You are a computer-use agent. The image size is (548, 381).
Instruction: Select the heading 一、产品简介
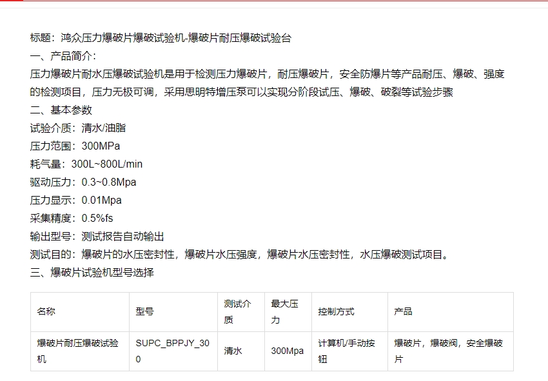pos(63,56)
